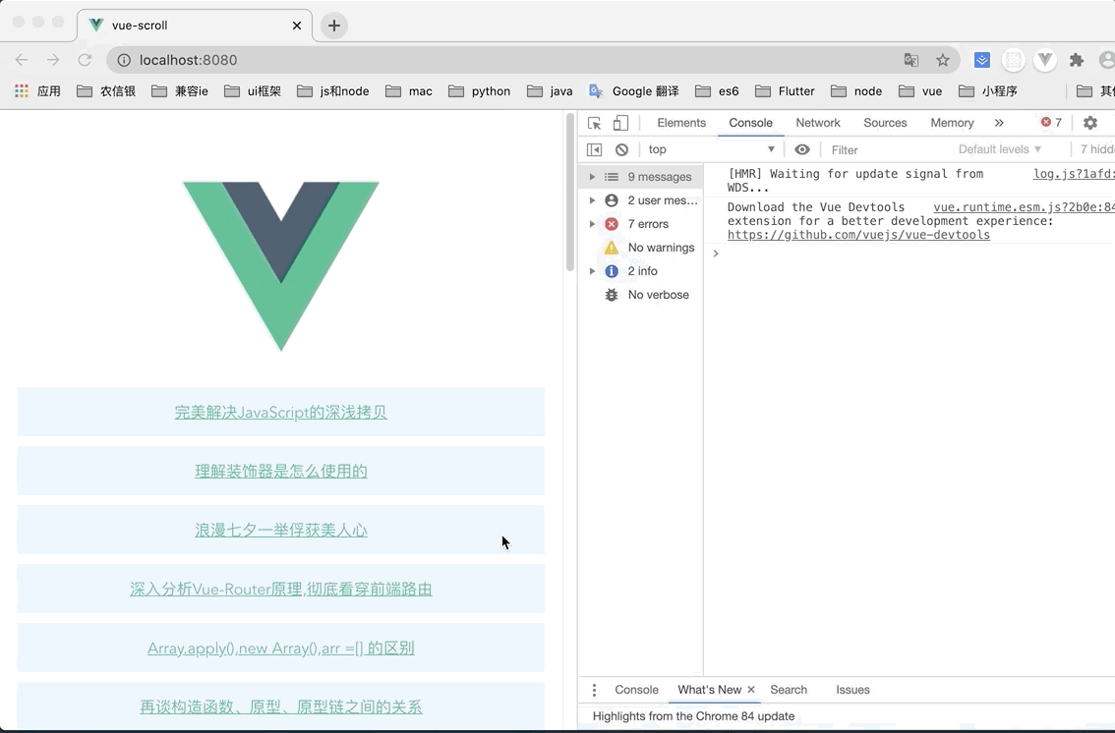This screenshot has height=733, width=1115.
Task: Switch to the Elements tab
Action: 681,123
